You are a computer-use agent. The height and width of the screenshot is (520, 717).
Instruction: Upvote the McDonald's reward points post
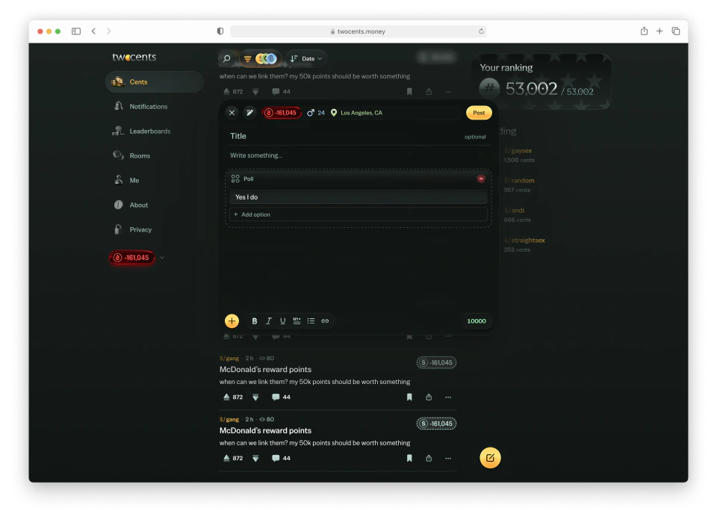[x=226, y=397]
